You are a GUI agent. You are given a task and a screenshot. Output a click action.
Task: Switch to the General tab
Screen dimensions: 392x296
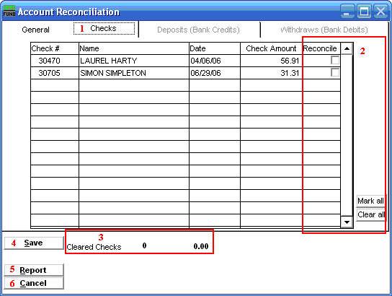coord(36,30)
